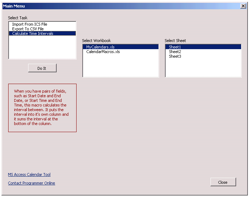
Task: Choose CalendarMacros.xls in workbook list
Action: pyautogui.click(x=103, y=52)
